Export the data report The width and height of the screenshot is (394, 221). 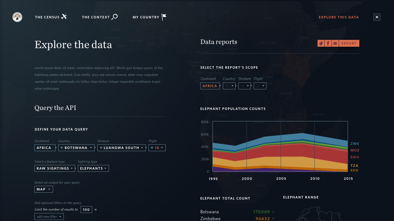click(349, 43)
